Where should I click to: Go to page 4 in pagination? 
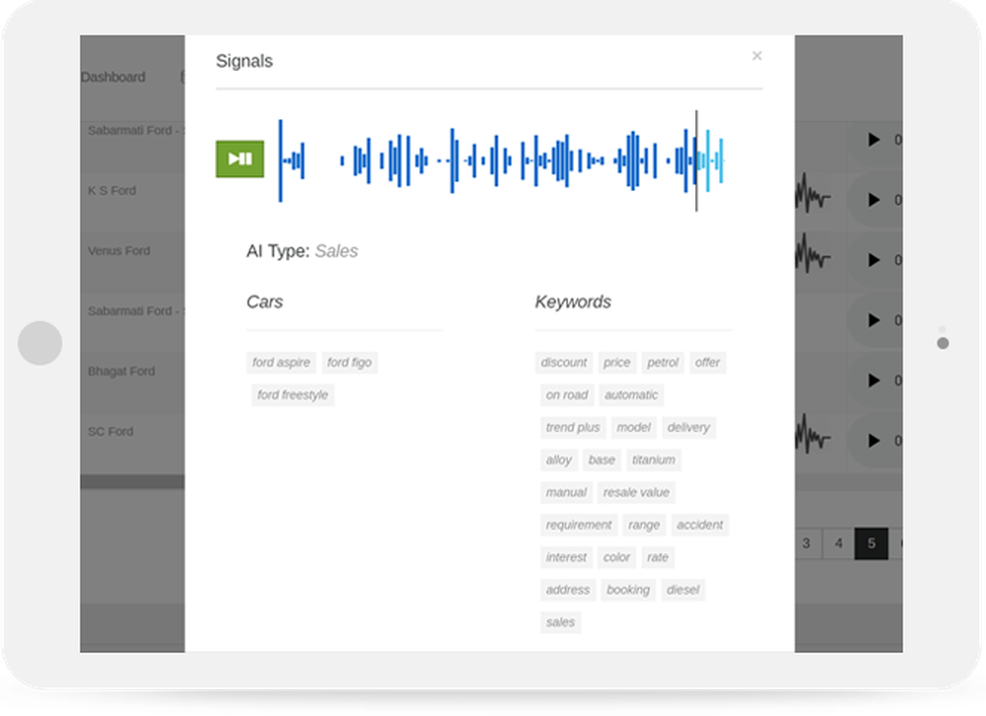point(838,544)
